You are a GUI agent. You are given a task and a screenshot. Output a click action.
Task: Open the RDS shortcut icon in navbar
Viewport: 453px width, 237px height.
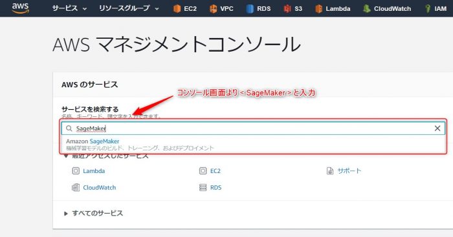click(x=250, y=9)
